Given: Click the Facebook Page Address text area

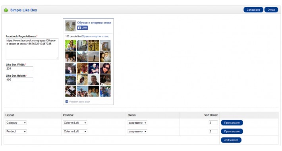Looking at the screenshot, I should (32, 49).
